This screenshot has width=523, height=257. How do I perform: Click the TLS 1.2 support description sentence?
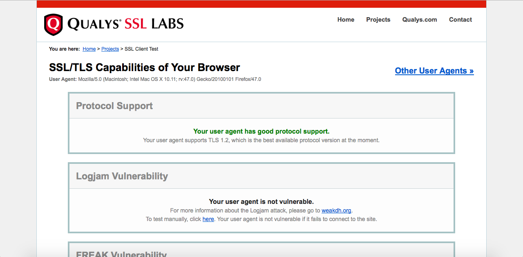pos(261,140)
